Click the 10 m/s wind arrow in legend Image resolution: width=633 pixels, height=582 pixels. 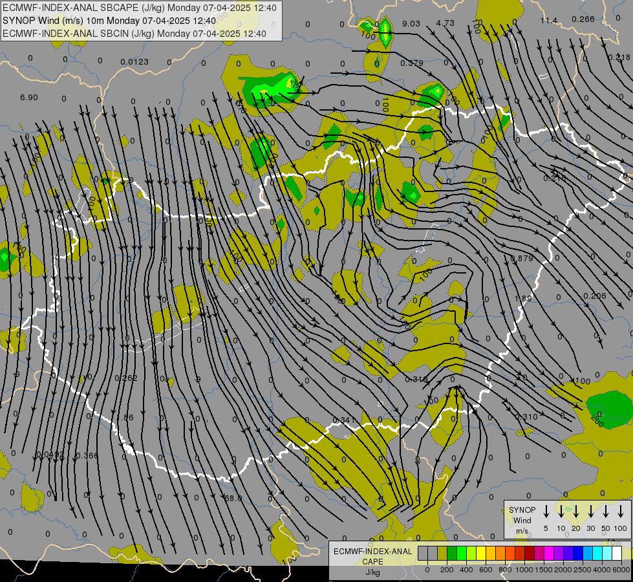click(561, 512)
